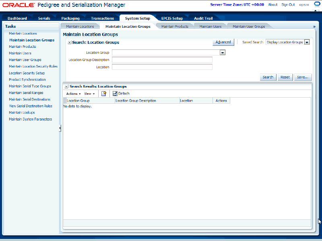
Task: Click the "No data to display." text
Action: click(x=77, y=106)
